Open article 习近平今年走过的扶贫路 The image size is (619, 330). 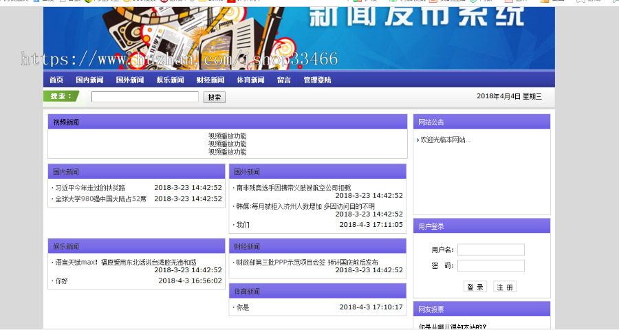tap(90, 188)
